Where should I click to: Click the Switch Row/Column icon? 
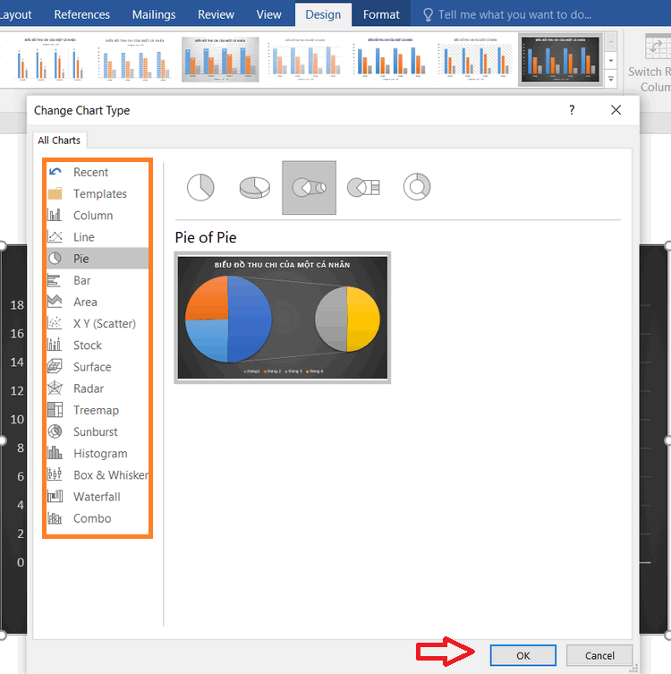658,47
